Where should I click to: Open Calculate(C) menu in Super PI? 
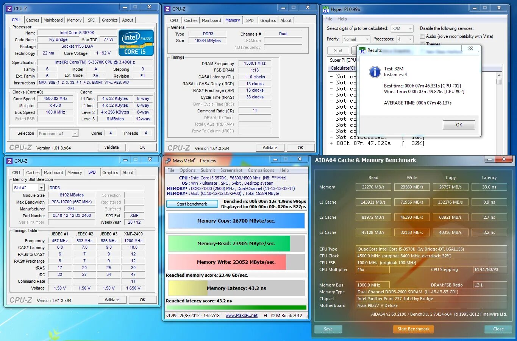click(343, 68)
